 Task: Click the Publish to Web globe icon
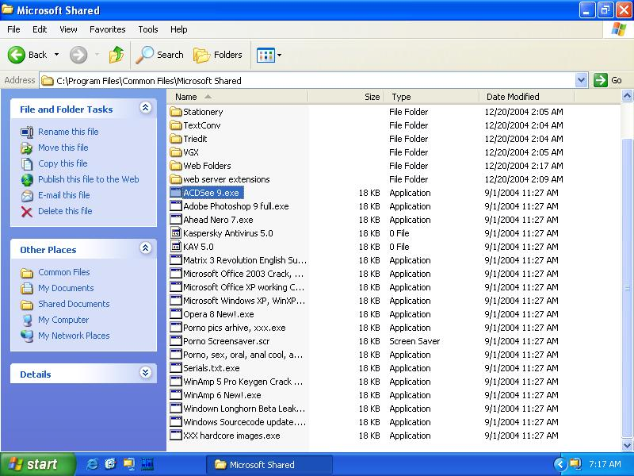coord(27,180)
